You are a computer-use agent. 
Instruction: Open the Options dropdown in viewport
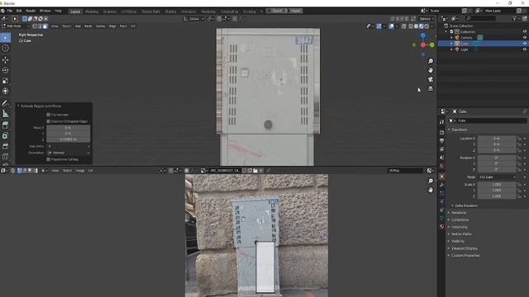coord(427,19)
